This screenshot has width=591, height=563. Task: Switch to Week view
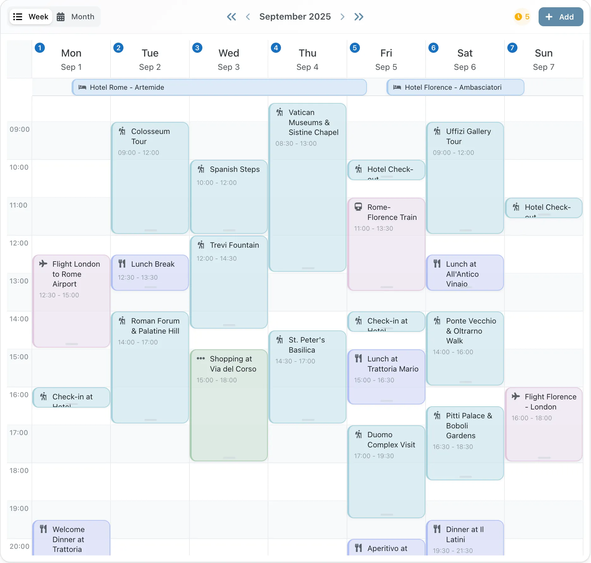point(31,17)
